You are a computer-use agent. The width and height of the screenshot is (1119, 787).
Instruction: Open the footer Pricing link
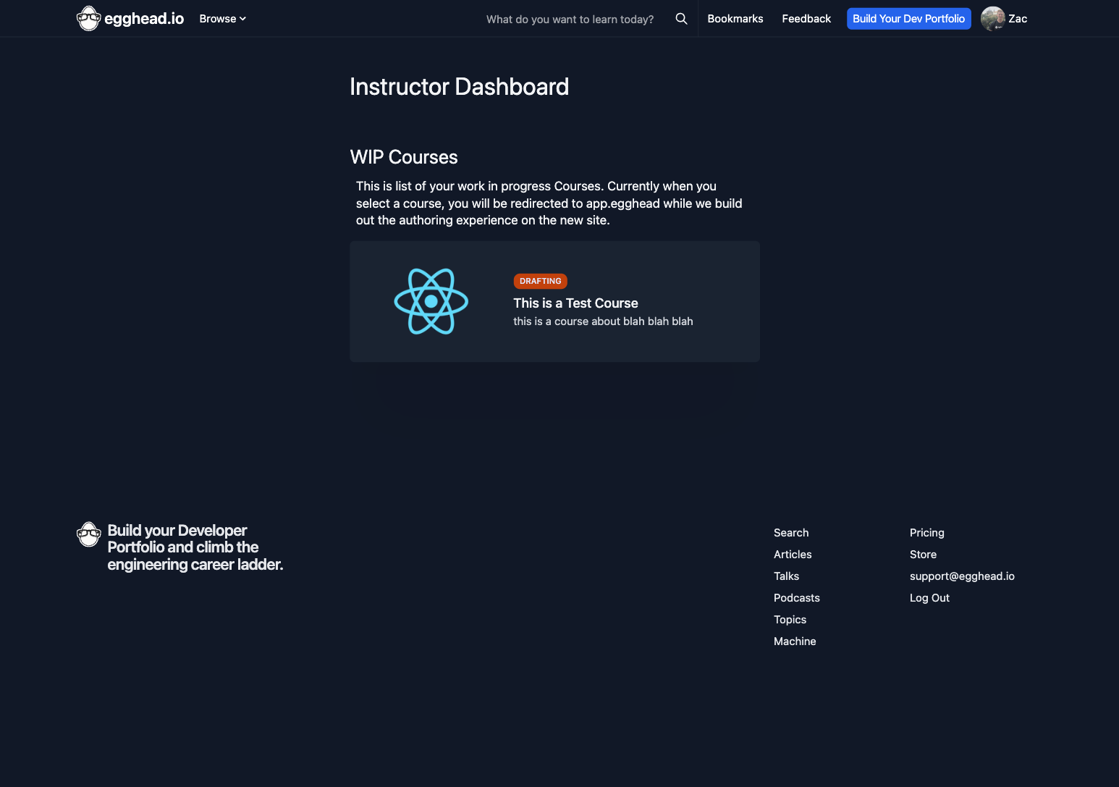[927, 533]
